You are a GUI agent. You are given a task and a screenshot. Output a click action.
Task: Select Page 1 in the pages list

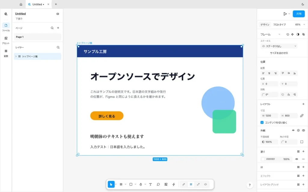[38, 37]
